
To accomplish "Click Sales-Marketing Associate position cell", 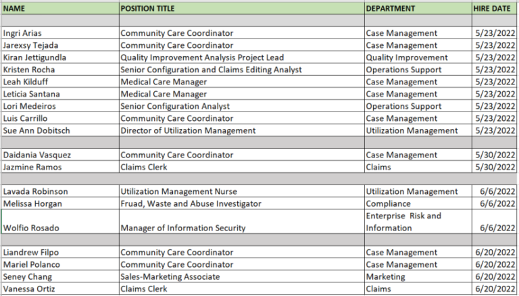I will point(242,277).
